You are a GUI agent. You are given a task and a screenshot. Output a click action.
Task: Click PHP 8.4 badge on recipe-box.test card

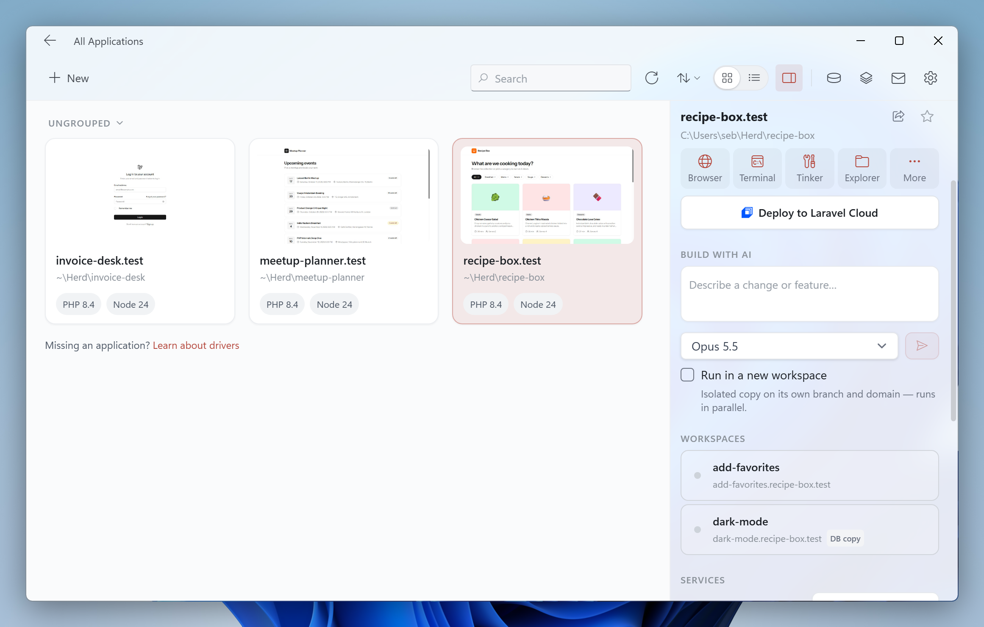click(x=486, y=304)
